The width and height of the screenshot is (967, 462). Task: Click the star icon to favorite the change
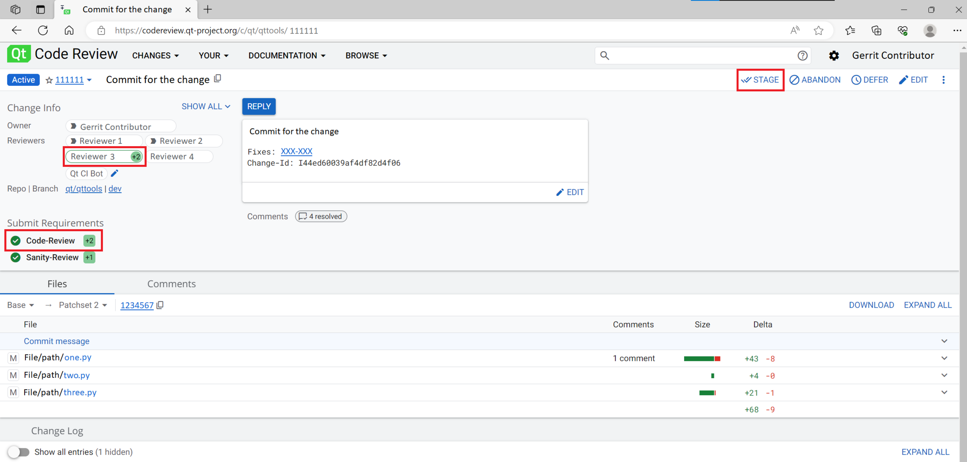[49, 80]
